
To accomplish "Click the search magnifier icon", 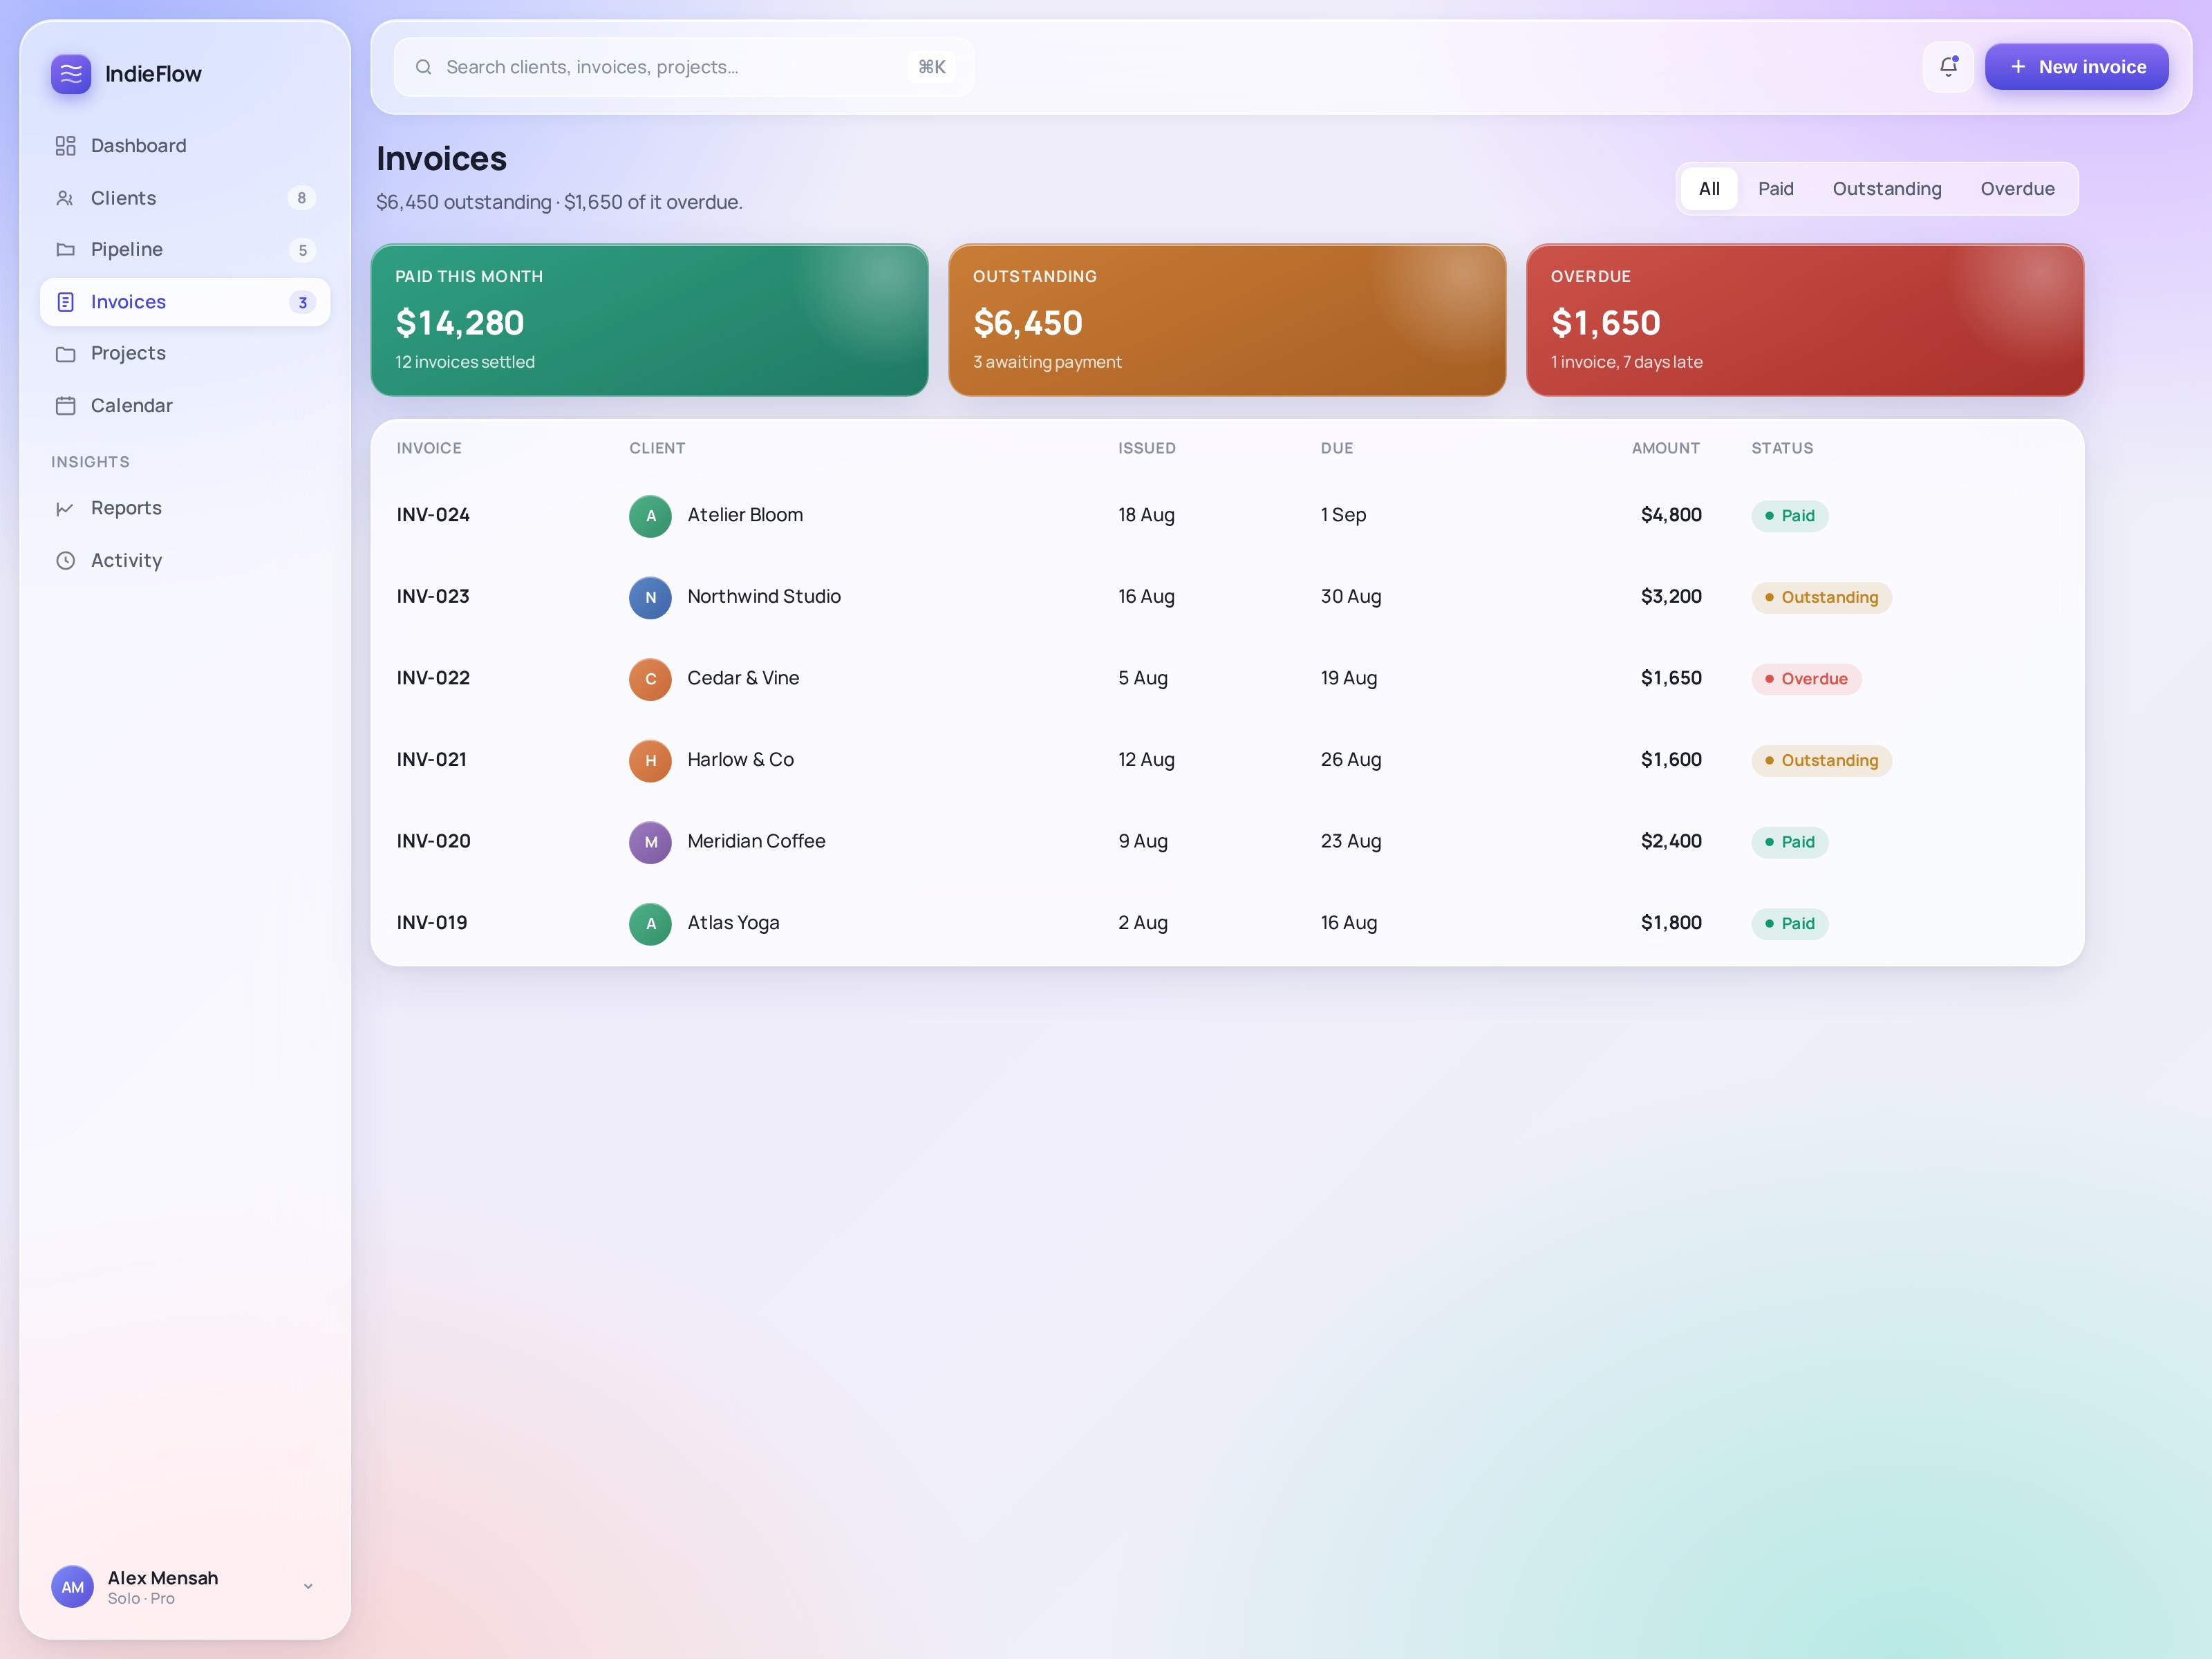I will coord(423,67).
